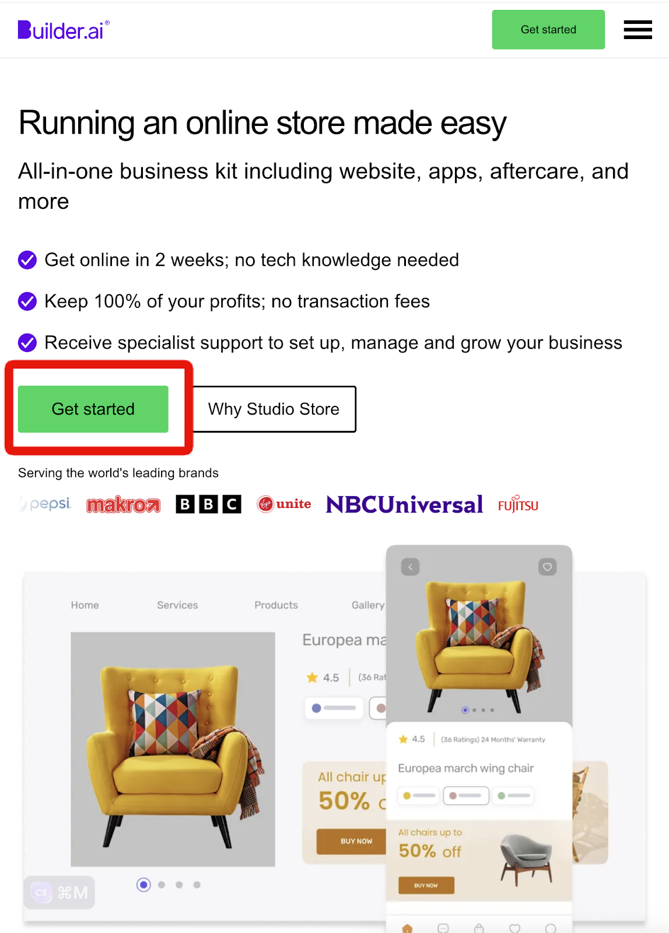Select the last carousel dot under chair

(x=197, y=885)
